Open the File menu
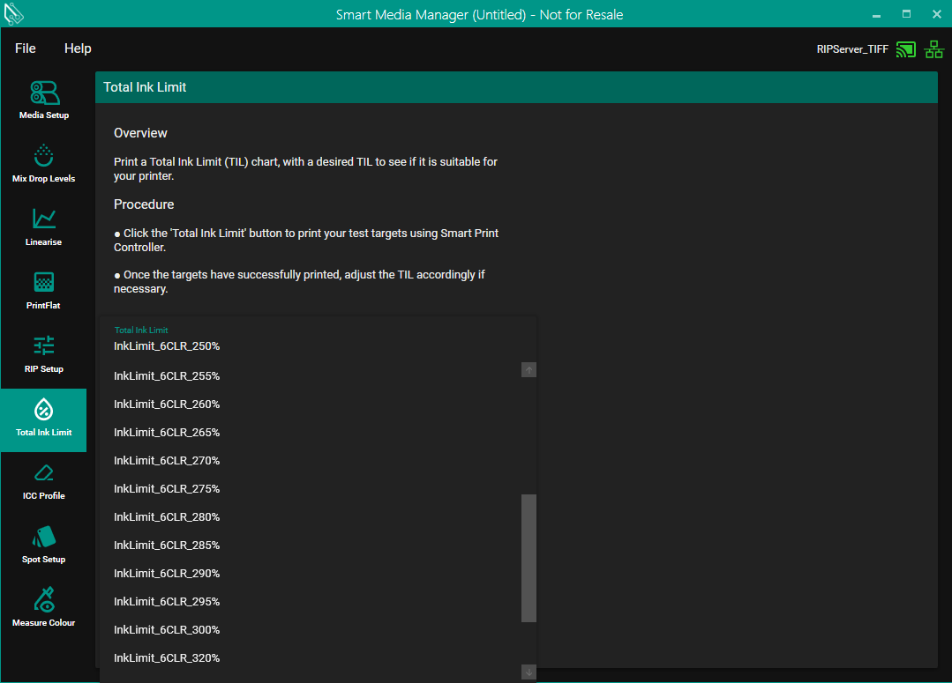952x683 pixels. click(x=26, y=48)
